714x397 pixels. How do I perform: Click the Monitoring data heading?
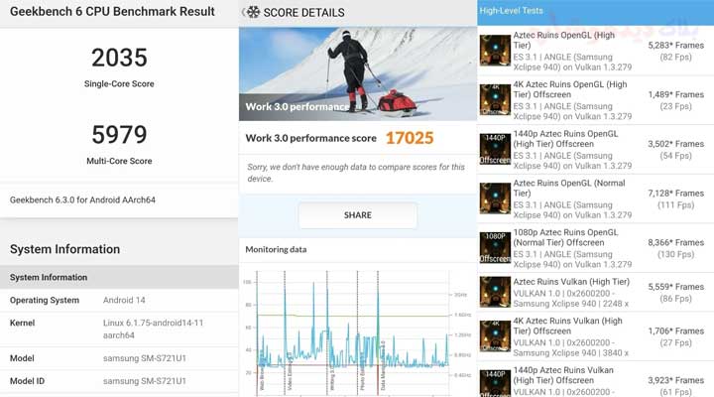pos(276,249)
